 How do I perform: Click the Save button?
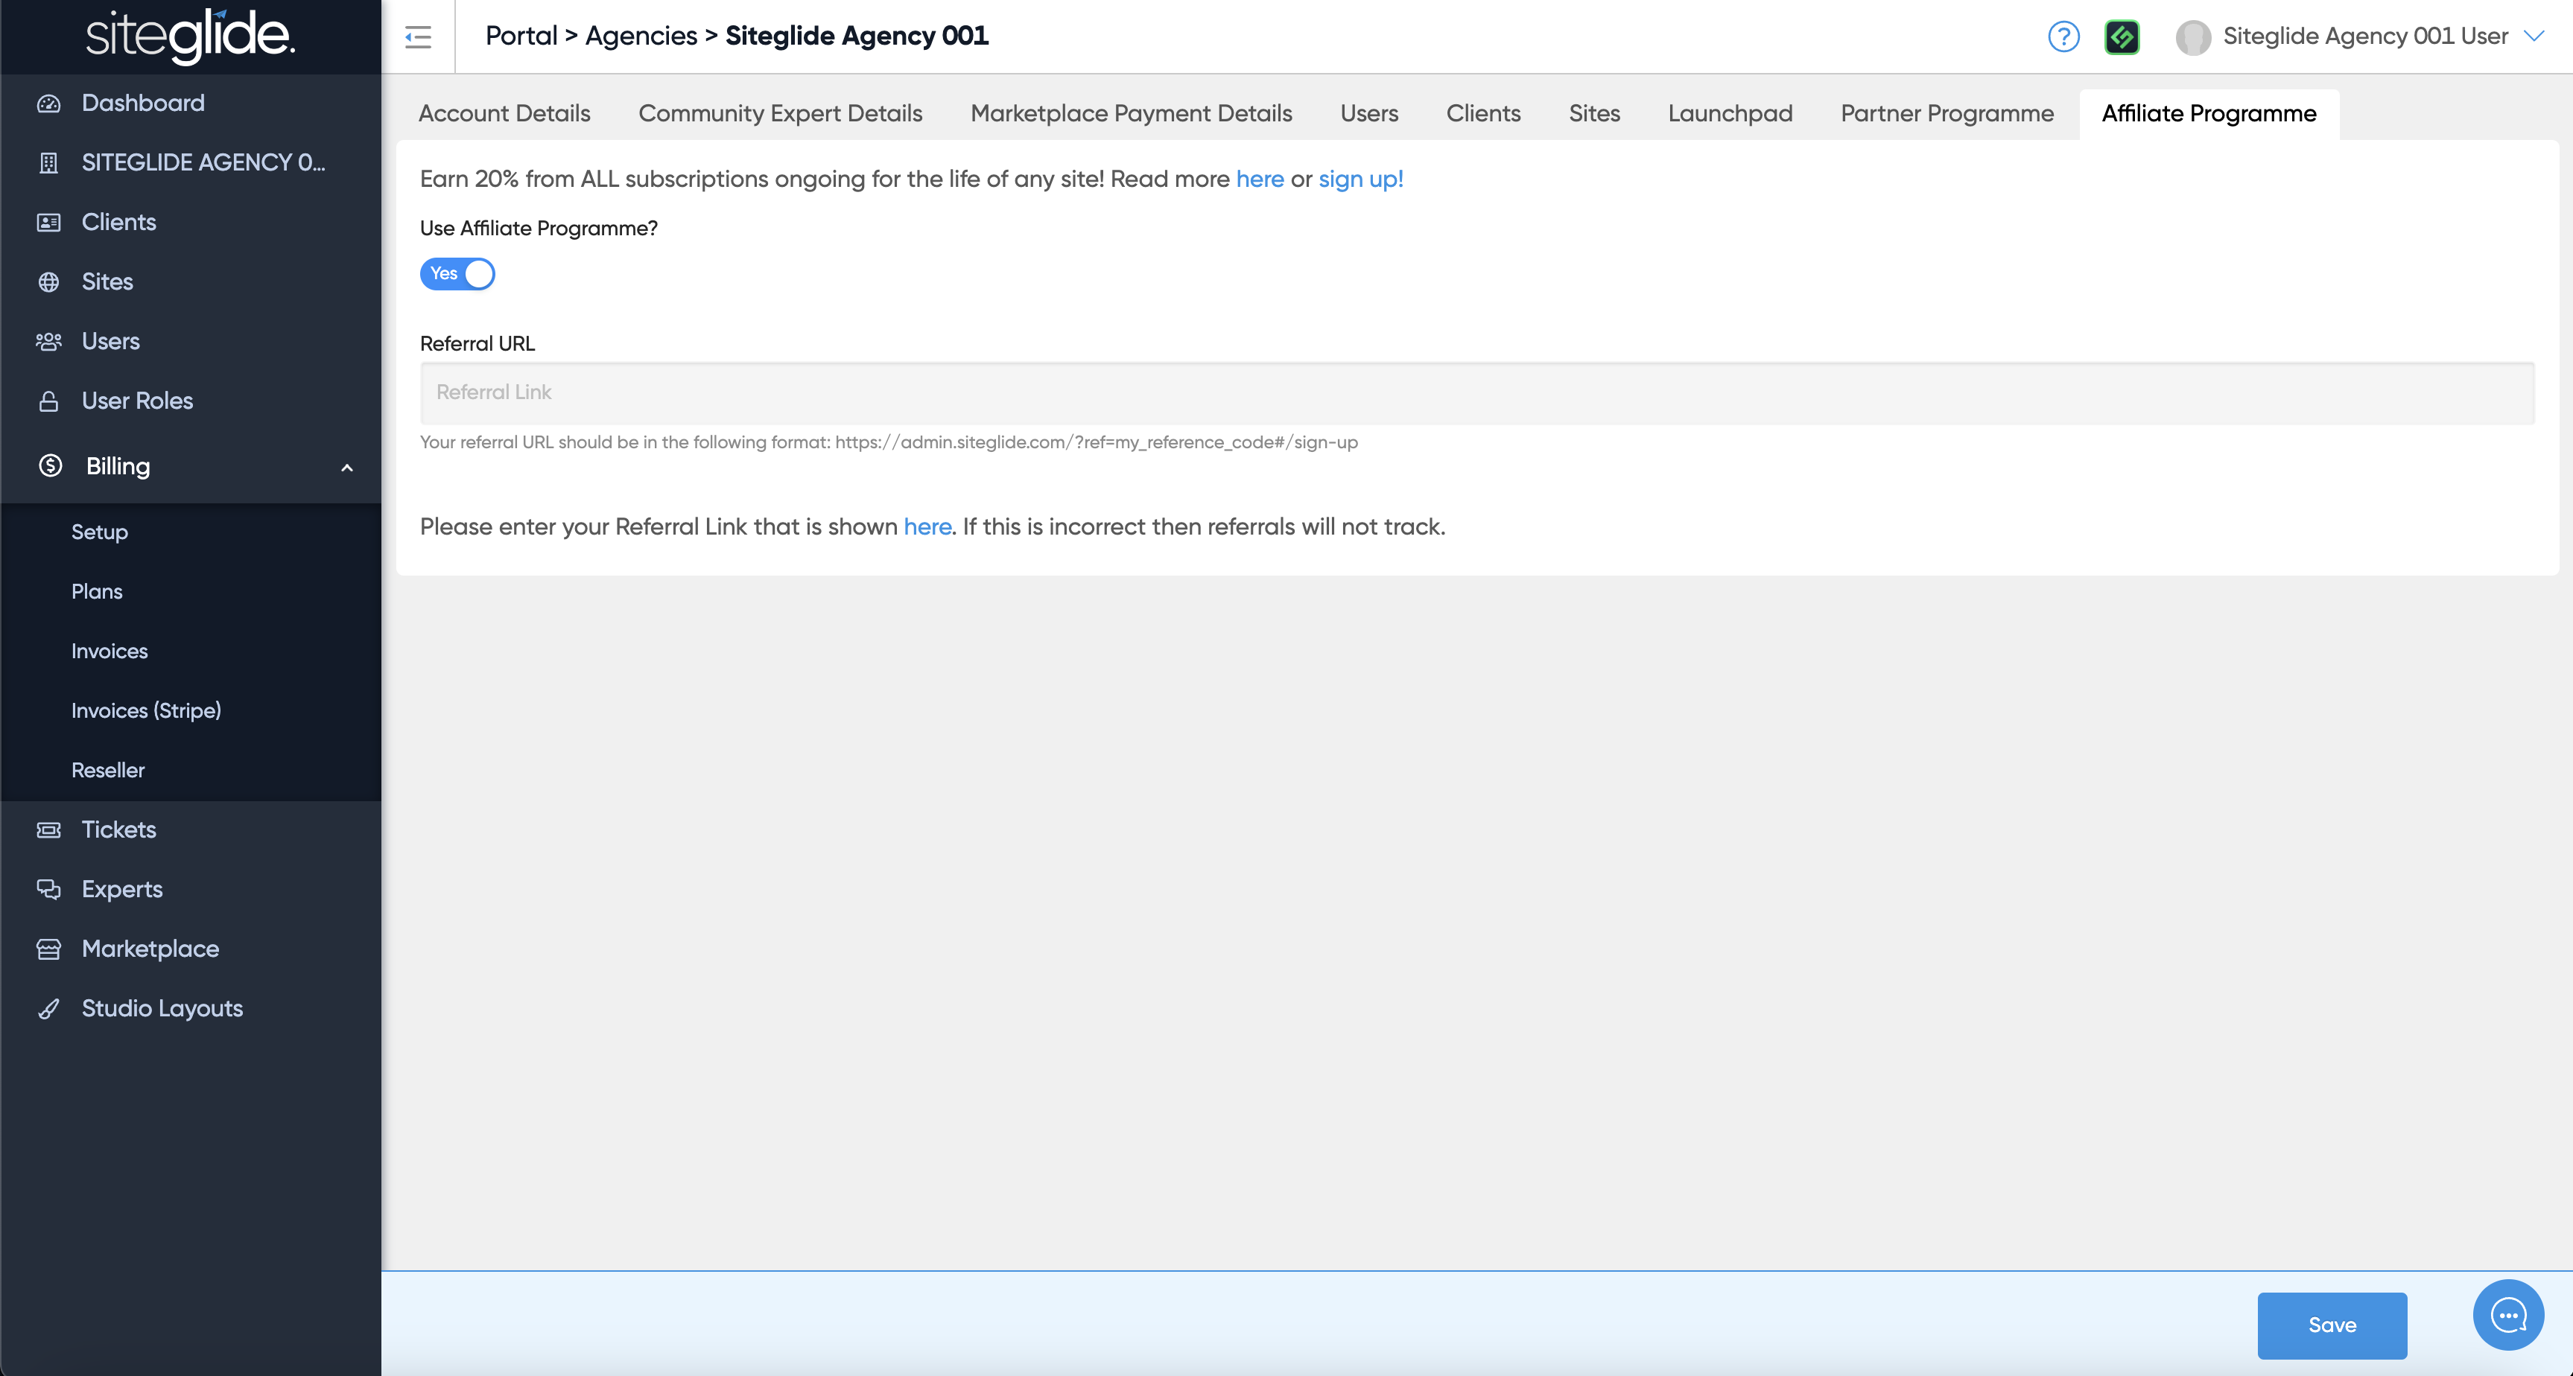tap(2332, 1325)
